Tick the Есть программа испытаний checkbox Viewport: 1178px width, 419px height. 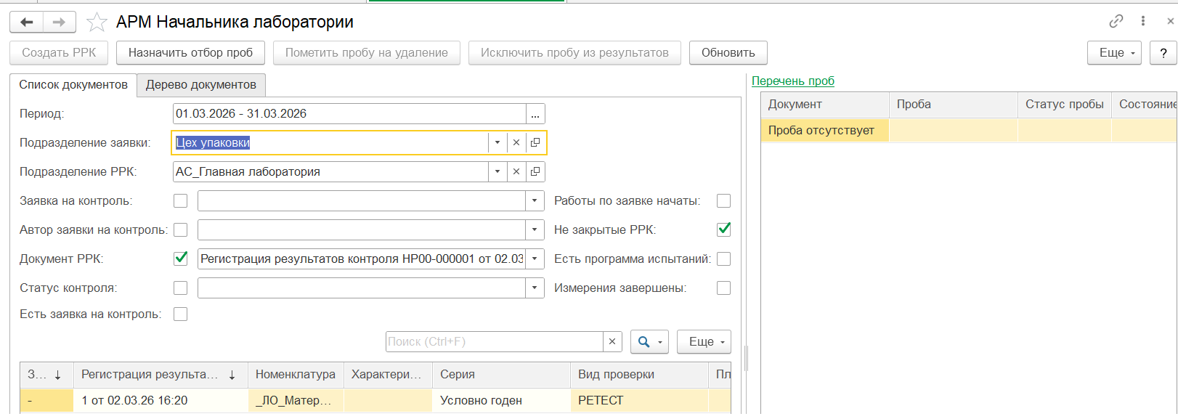(724, 259)
